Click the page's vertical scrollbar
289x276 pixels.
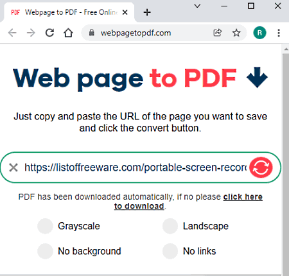(x=286, y=164)
